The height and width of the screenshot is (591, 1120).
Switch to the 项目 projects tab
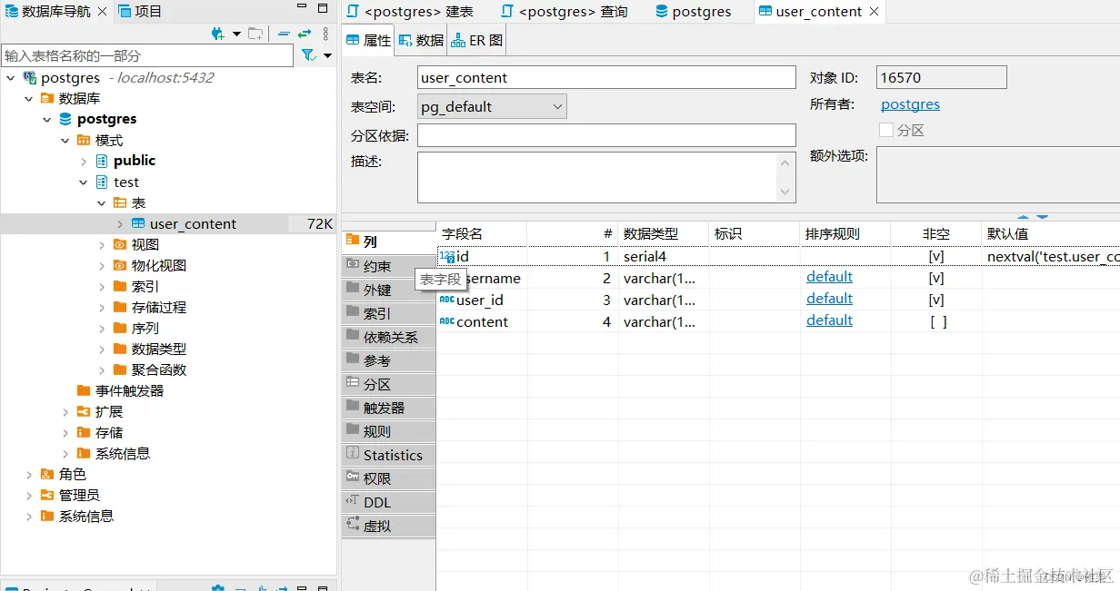tap(140, 11)
